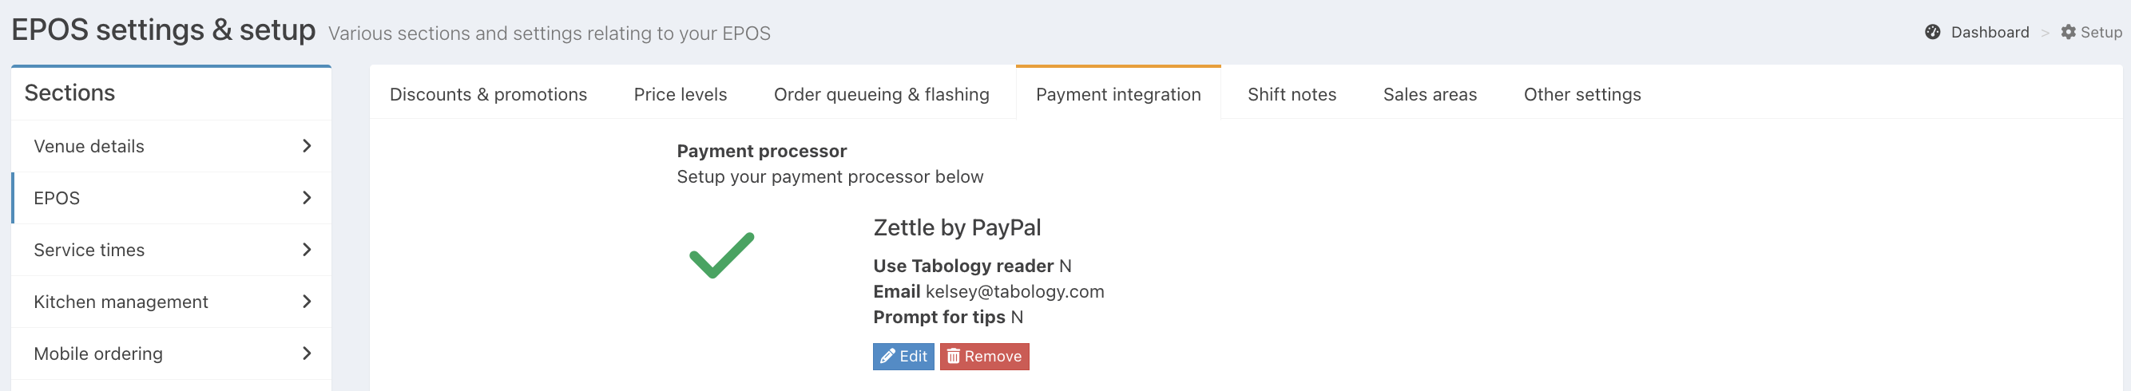Open the Discounts & promotions tab

coord(488,94)
